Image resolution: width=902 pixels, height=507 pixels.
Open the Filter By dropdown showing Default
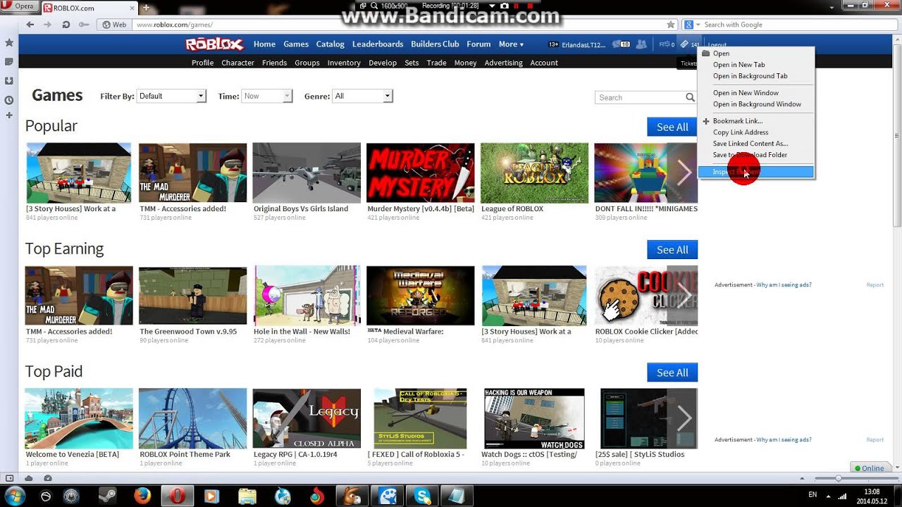coord(171,96)
